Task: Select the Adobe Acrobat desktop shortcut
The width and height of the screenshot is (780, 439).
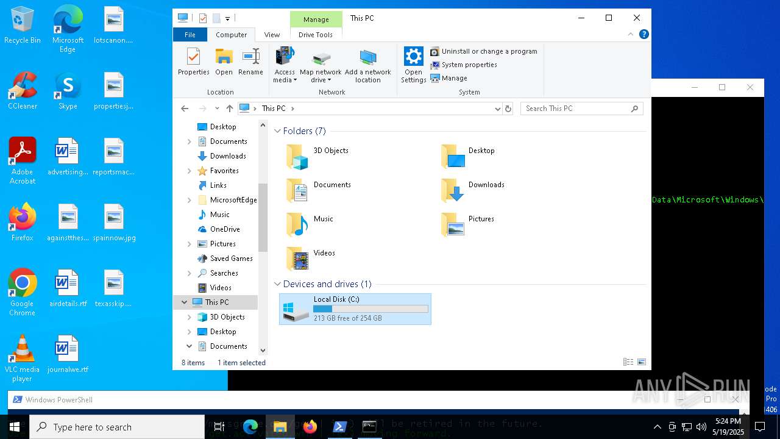Action: click(x=23, y=161)
